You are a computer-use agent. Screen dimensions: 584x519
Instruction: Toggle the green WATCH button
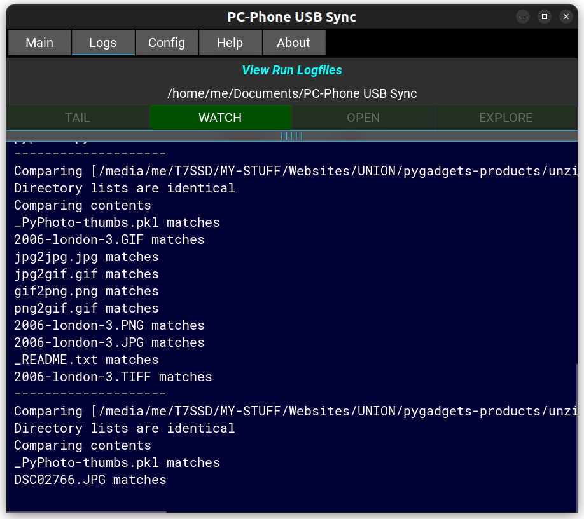point(220,118)
